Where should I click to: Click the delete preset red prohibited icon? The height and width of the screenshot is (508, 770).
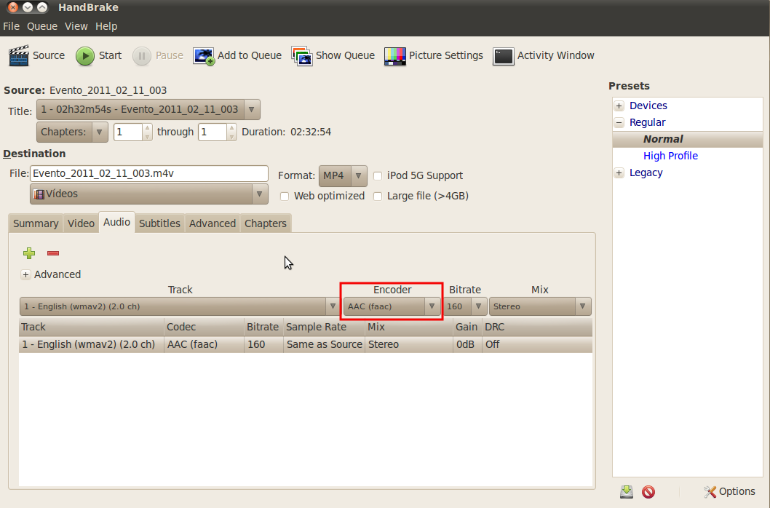[x=648, y=492]
